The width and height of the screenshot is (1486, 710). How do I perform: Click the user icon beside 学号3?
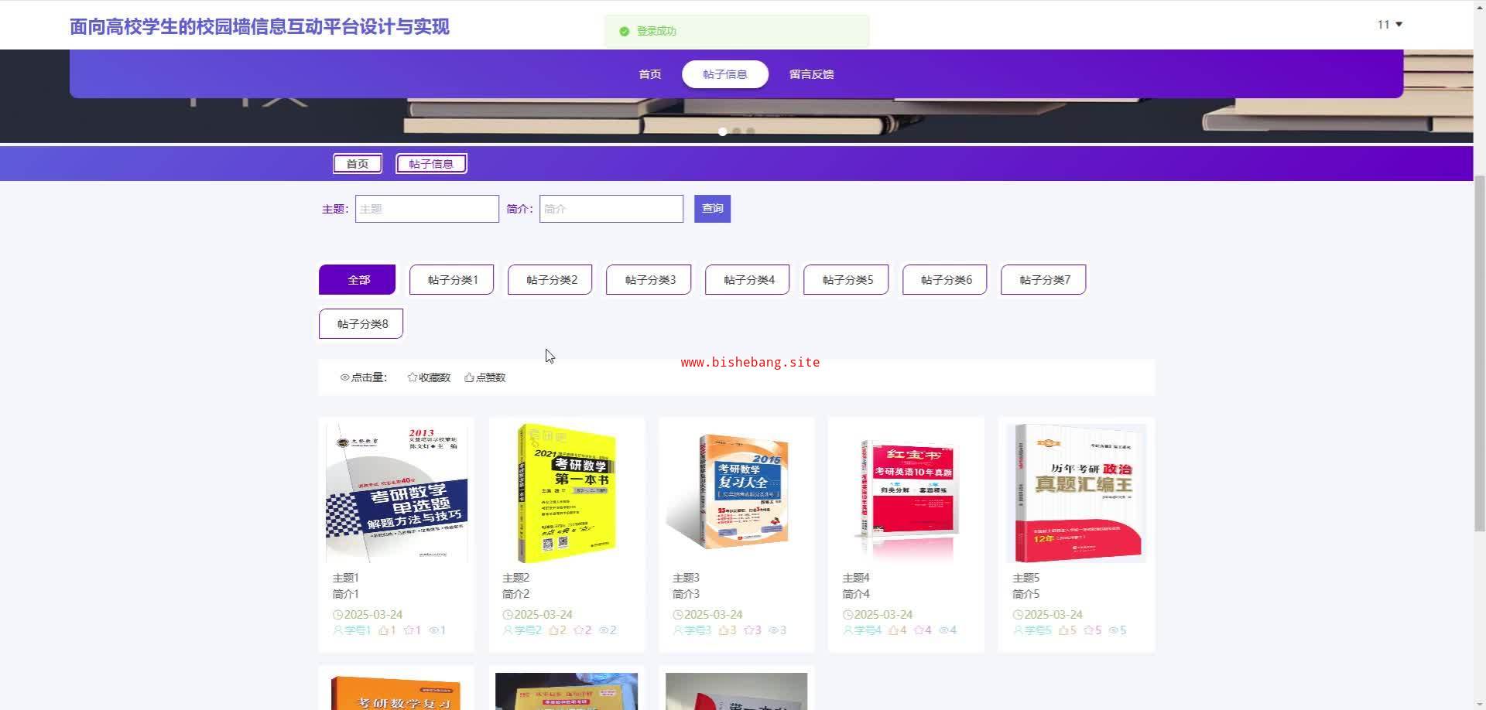pos(678,630)
